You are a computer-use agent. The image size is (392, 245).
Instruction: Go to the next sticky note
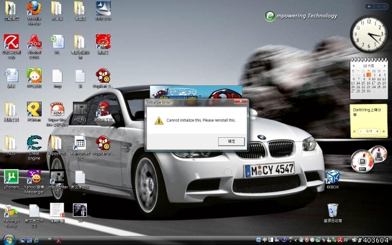click(377, 131)
